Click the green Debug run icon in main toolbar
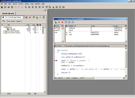This screenshot has width=135, height=98. click(x=53, y=7)
